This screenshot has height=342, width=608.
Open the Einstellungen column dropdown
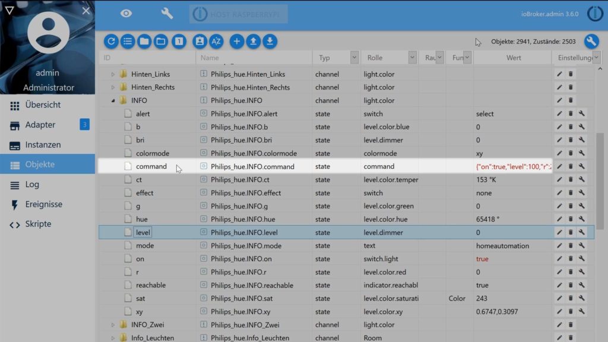click(x=596, y=58)
